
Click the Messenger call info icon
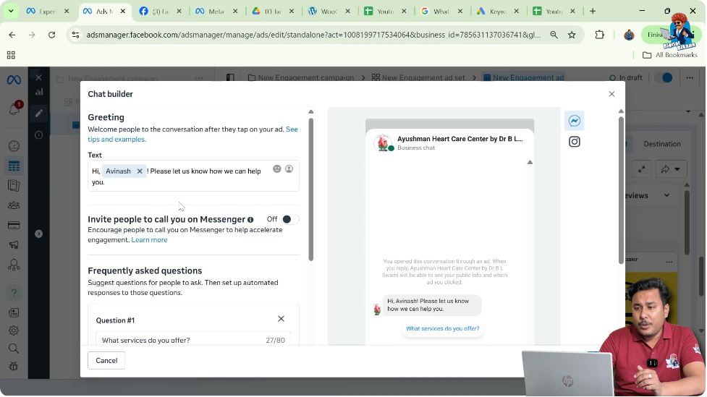(x=250, y=220)
